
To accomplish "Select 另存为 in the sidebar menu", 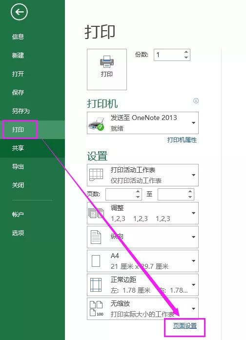I will point(20,111).
